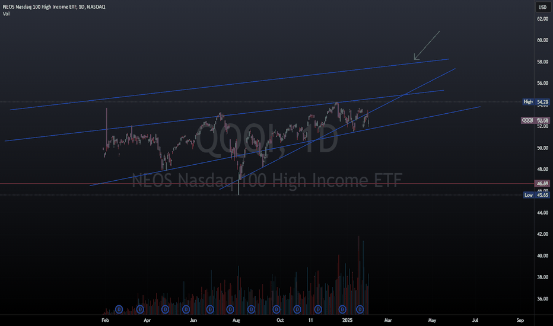Viewport: 553px width, 326px height.
Task: Click the dividend D marker just above Apr
Action: (x=140, y=309)
